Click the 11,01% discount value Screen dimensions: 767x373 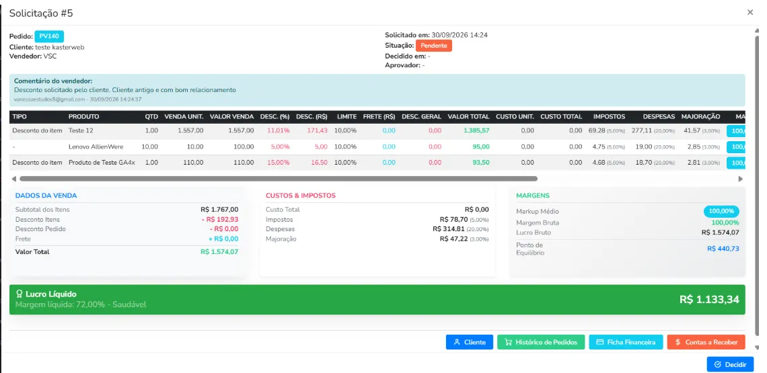[279, 131]
